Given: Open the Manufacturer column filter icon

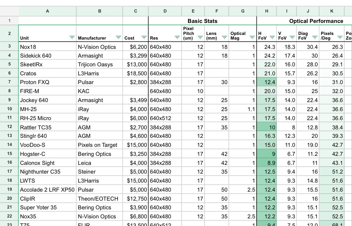Looking at the screenshot, I should pos(118,38).
